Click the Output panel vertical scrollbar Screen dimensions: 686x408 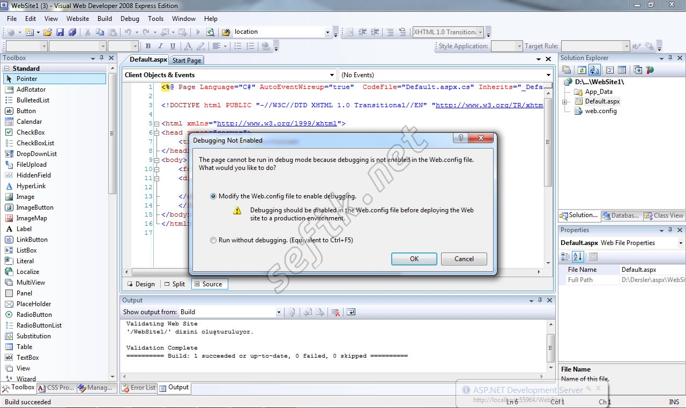pos(551,347)
